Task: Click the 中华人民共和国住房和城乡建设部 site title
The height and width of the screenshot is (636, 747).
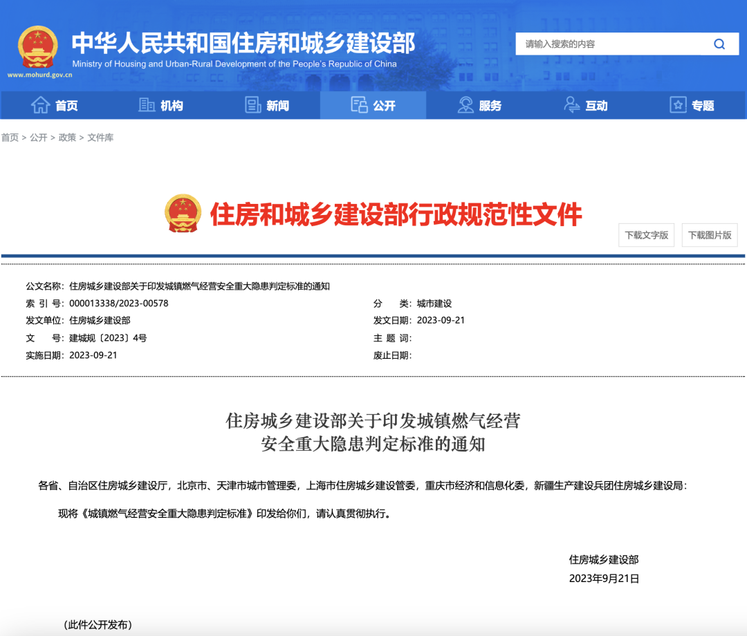Action: 243,43
